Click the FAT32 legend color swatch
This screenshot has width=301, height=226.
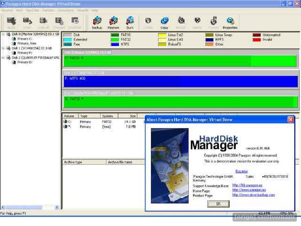point(115,40)
